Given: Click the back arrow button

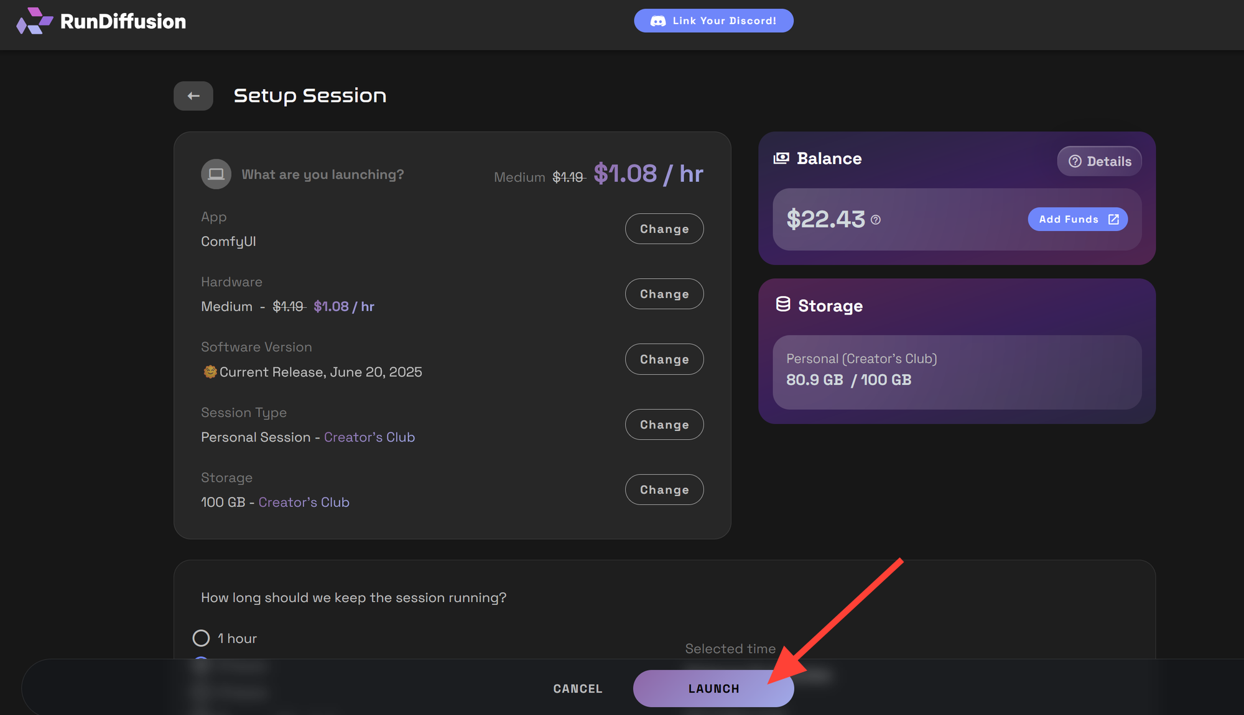Looking at the screenshot, I should [193, 96].
